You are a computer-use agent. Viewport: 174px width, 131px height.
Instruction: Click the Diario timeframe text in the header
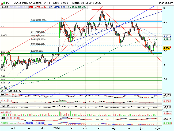point(76,3)
